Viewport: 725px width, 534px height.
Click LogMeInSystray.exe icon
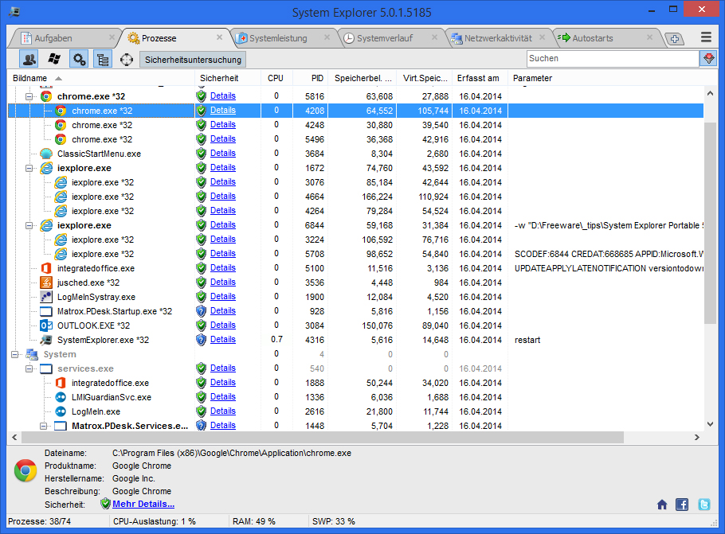point(46,297)
